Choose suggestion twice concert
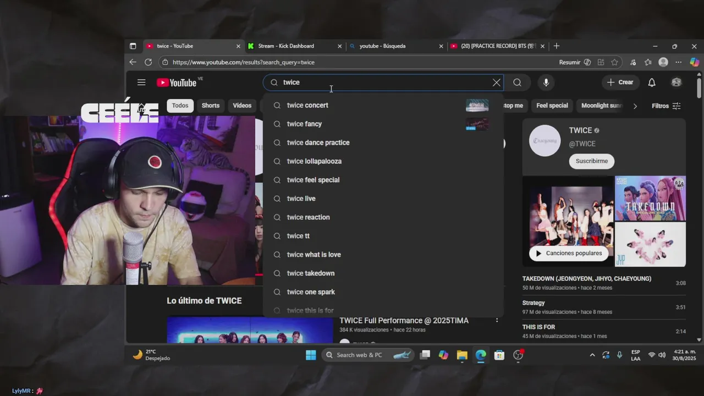The image size is (704, 396). pos(383,105)
